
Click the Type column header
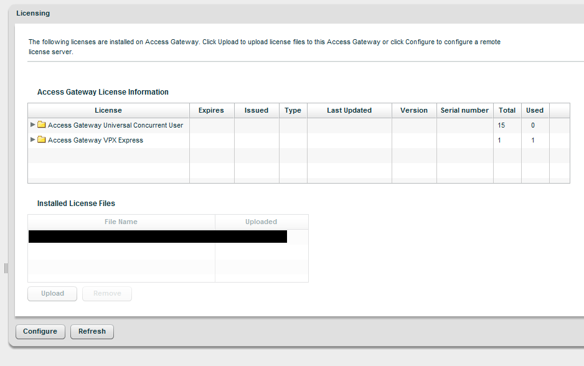[x=293, y=111]
